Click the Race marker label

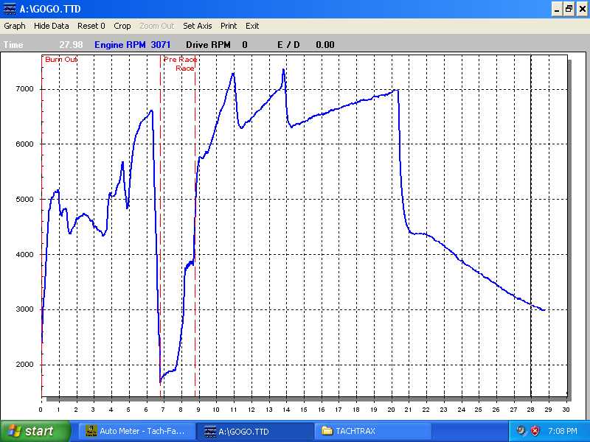click(x=185, y=69)
